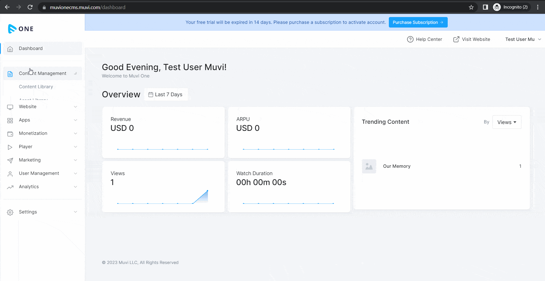Screen dimensions: 545x281
Task: Click the Views chart peak point
Action: (207, 191)
